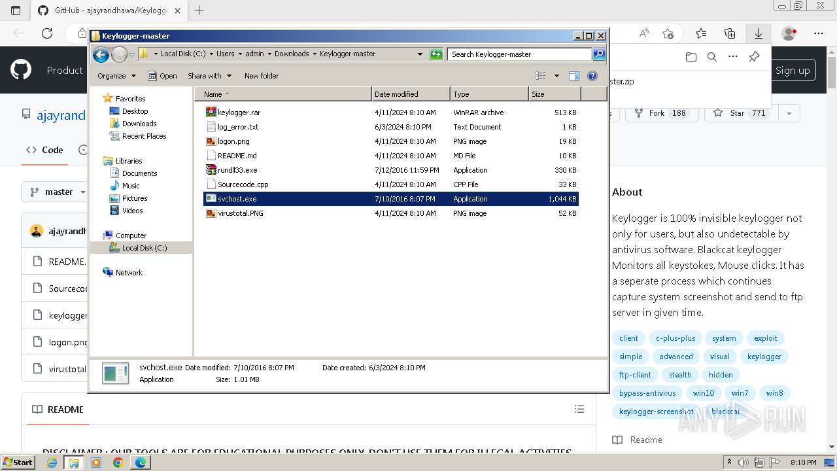Click GitHub logo in browser page
This screenshot has width=837, height=471.
click(21, 70)
